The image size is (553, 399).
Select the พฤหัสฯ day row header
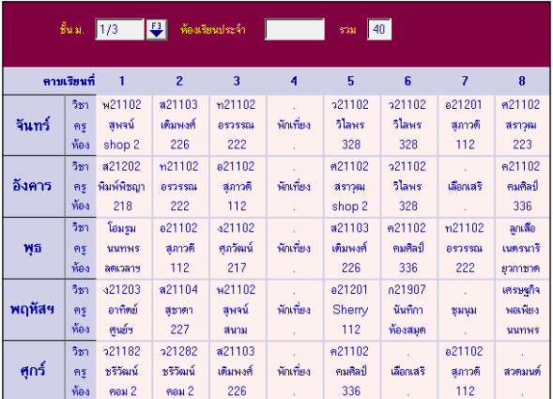[34, 310]
